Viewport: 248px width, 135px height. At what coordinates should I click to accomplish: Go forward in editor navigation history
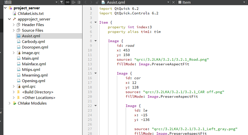(x=91, y=2)
